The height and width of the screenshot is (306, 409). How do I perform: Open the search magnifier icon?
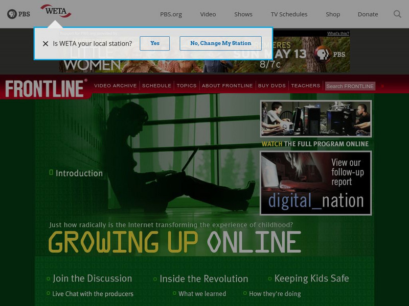397,14
